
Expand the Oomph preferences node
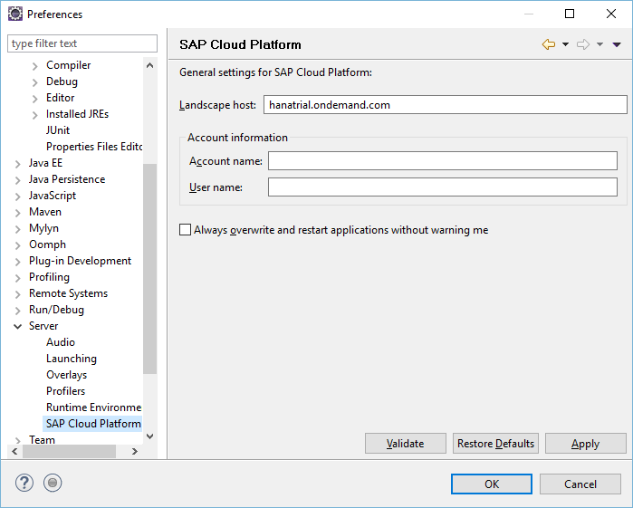pyautogui.click(x=18, y=245)
